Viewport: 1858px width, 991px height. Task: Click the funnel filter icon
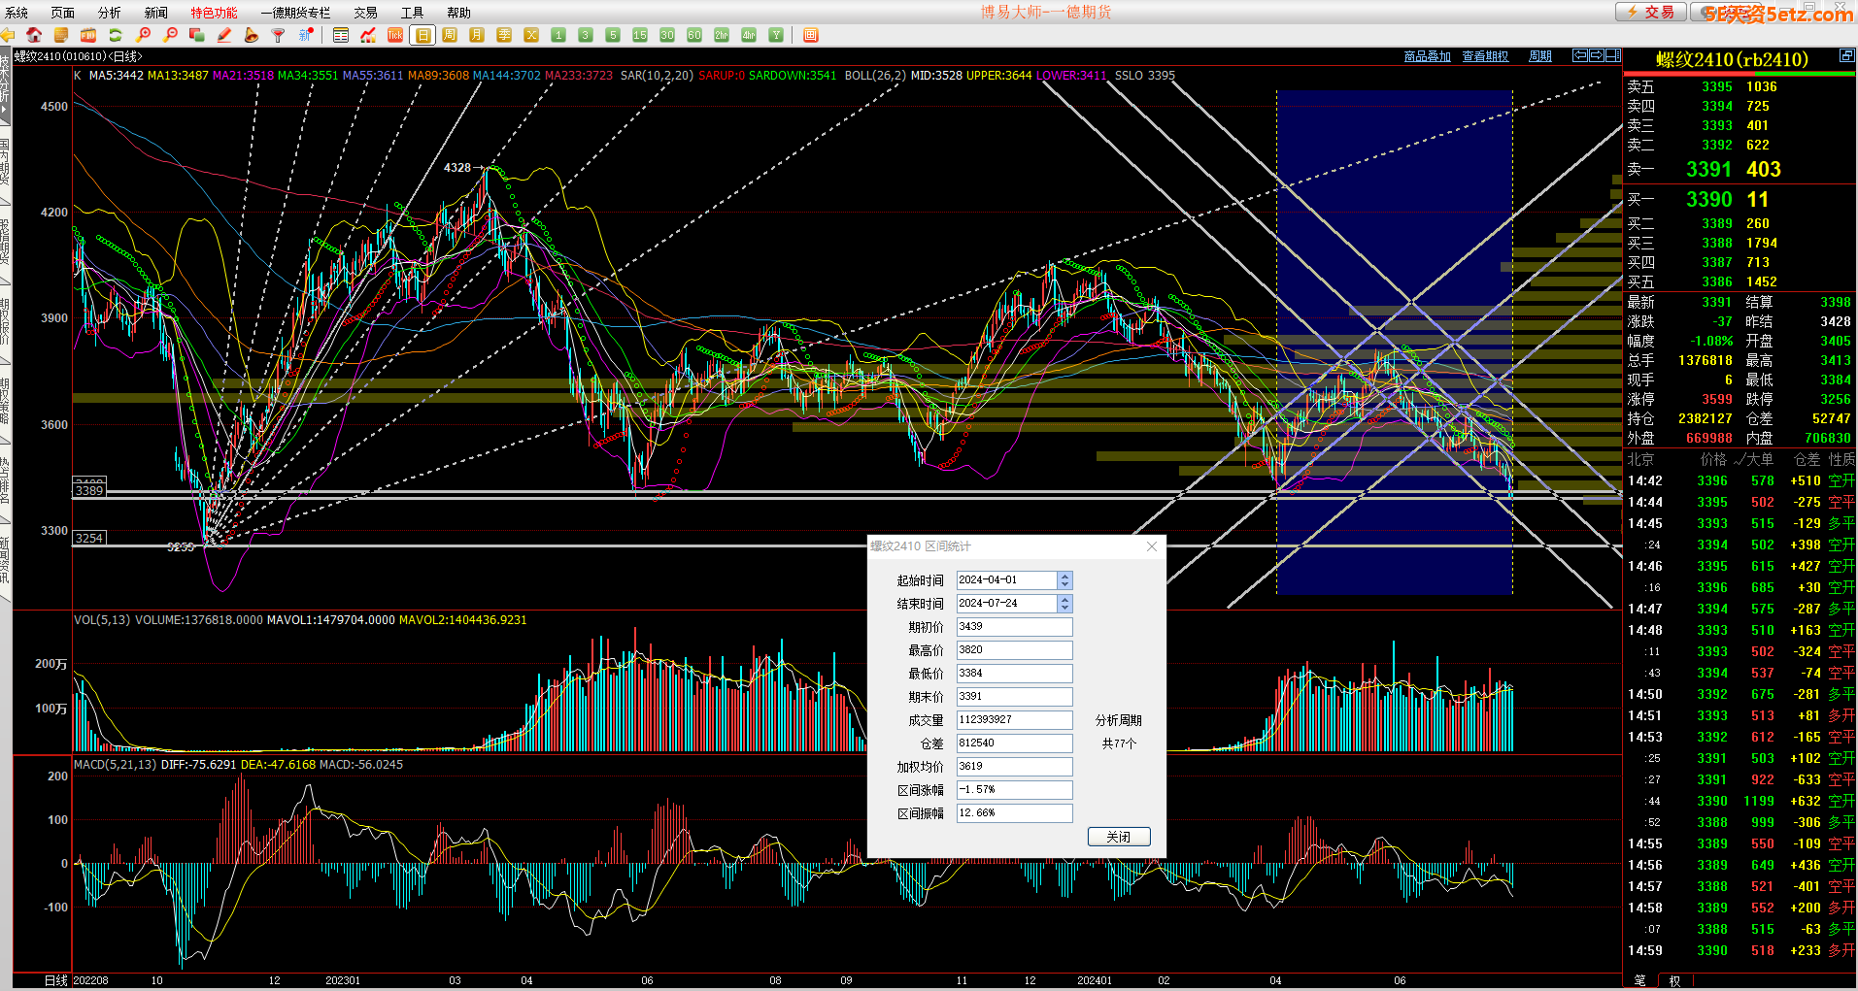tap(279, 35)
